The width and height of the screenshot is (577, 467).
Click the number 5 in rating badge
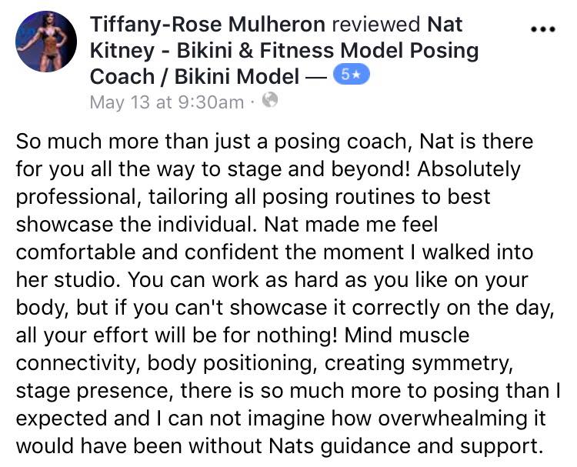click(x=345, y=75)
